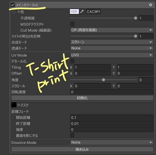Viewport: 156px width, 155px height.
Task: Click the hex color field CAC9FF
Action: [93, 11]
